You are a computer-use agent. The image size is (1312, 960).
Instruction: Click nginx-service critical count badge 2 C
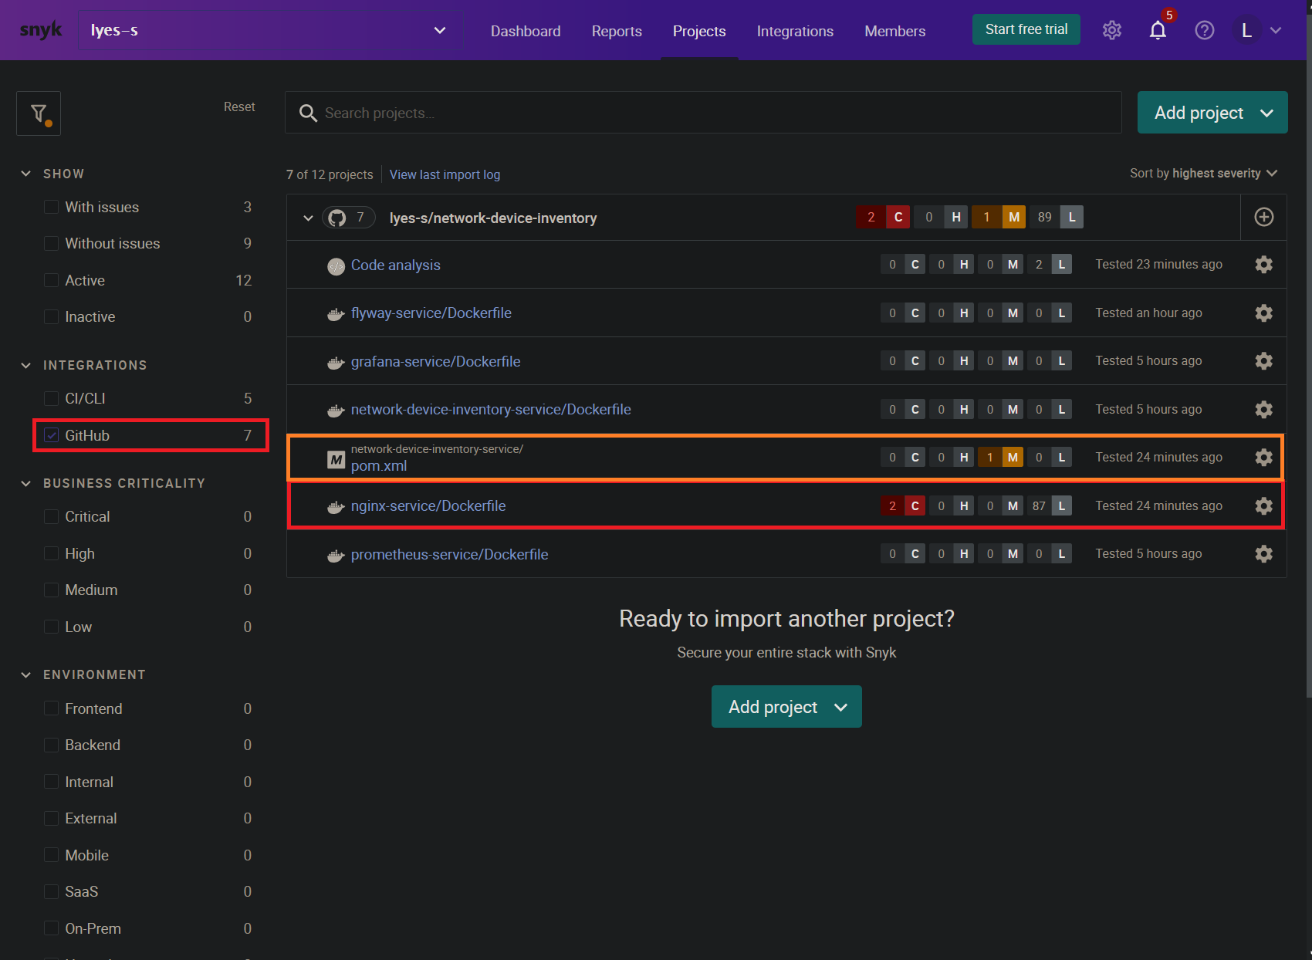[x=903, y=505]
